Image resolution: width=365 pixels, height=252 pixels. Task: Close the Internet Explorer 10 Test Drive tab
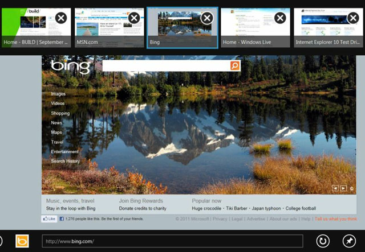pos(353,18)
